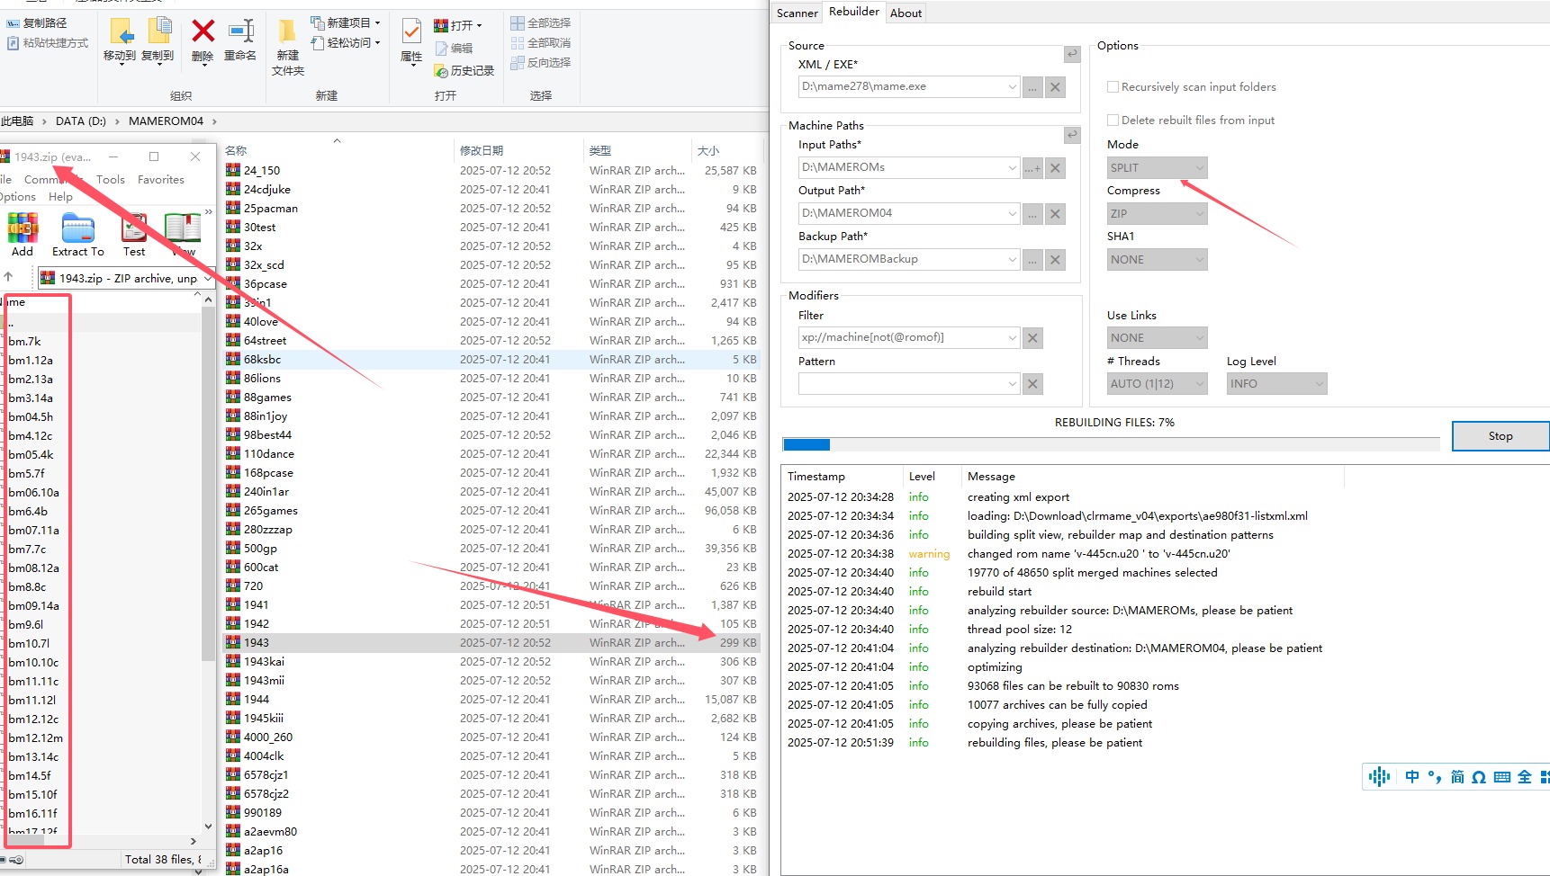The height and width of the screenshot is (876, 1550).
Task: Click browse button for Output Path
Action: point(1032,214)
